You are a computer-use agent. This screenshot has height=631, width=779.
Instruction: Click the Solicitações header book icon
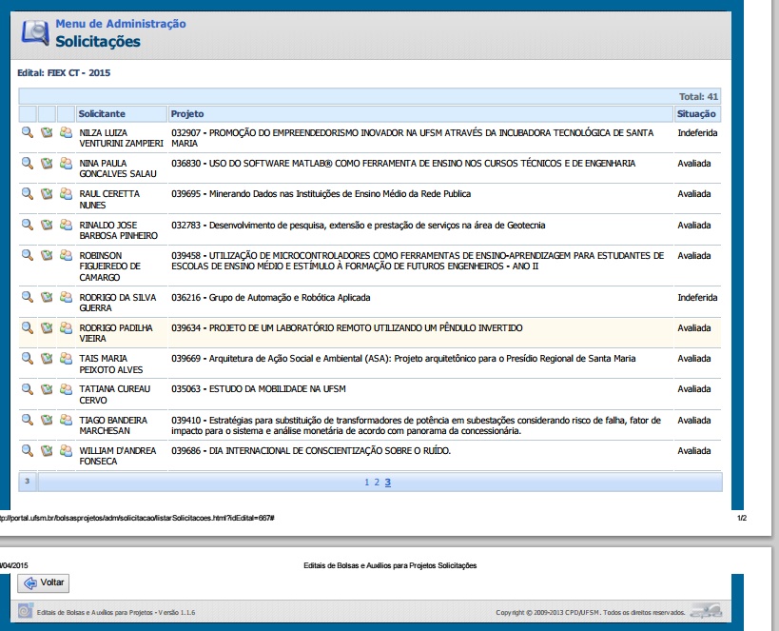[x=34, y=34]
